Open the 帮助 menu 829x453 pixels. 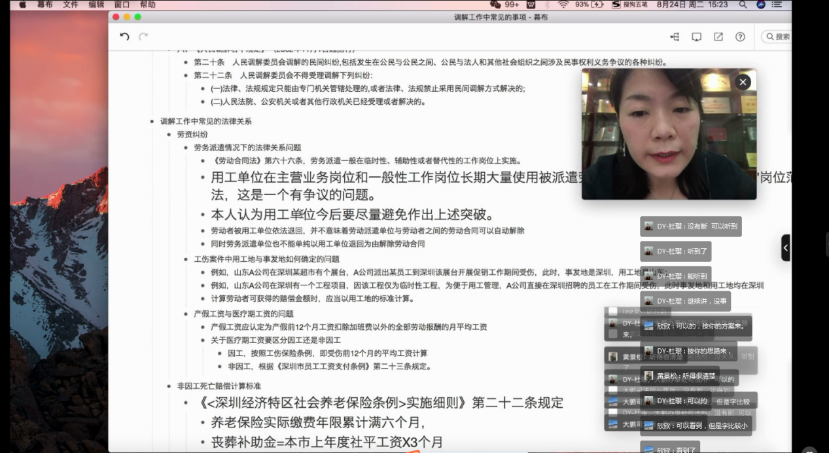pos(147,5)
